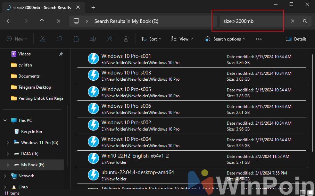The width and height of the screenshot is (315, 196).
Task: Click the Delete trash icon
Action: click(x=126, y=39)
